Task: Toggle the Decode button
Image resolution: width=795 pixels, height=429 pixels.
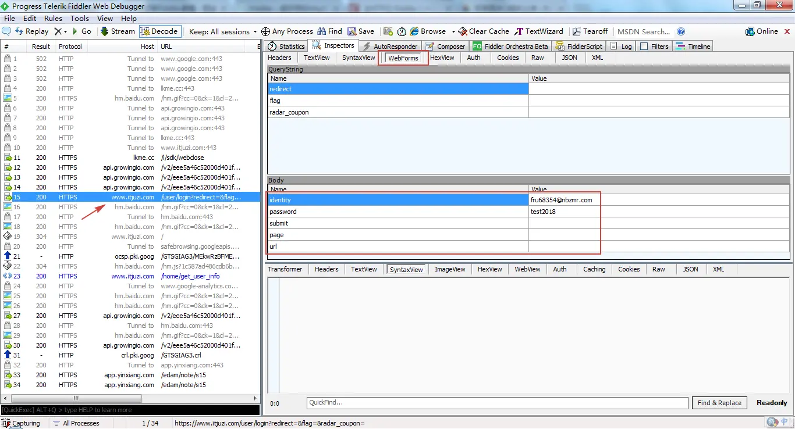Action: click(159, 31)
